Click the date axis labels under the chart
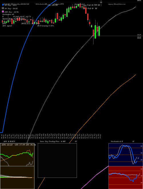The height and width of the screenshot is (189, 143). coord(51,136)
